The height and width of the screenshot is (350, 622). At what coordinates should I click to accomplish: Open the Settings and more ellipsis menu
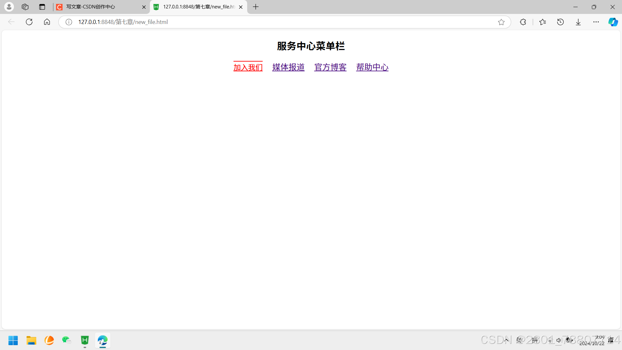(596, 22)
